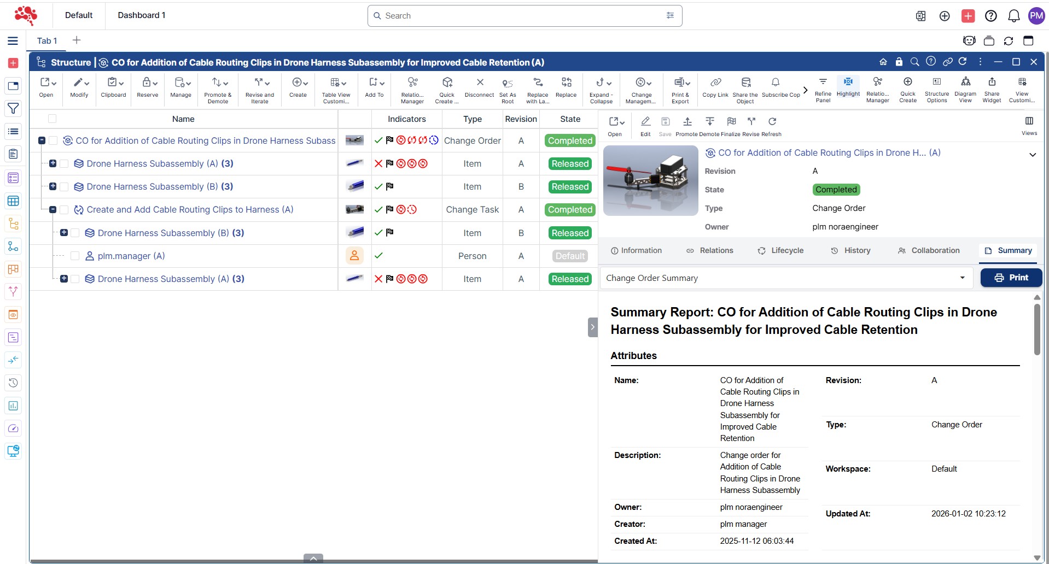1049x564 pixels.
Task: Open the Diagram View icon
Action: (965, 82)
